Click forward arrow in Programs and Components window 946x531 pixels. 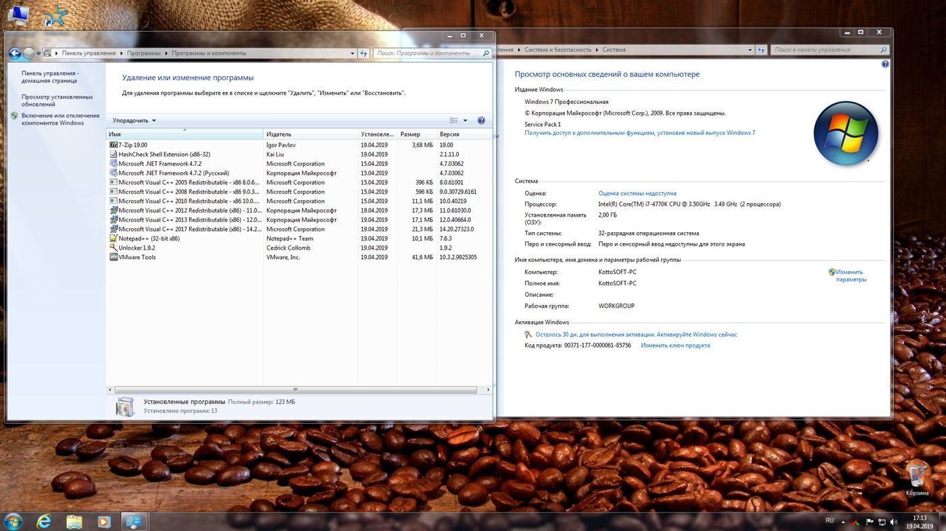tap(28, 53)
